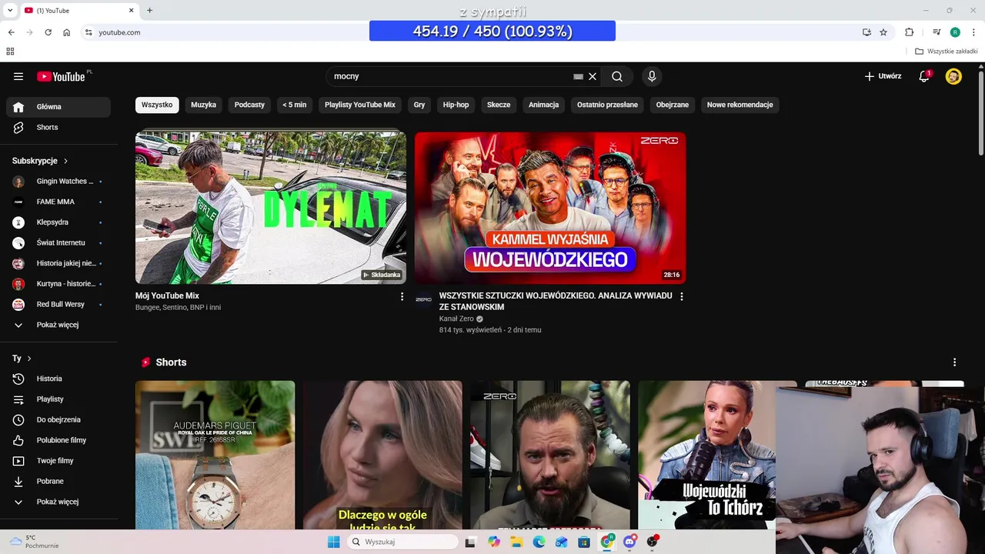985x554 pixels.
Task: Open the tab search dropdown in Chrome
Action: click(x=10, y=10)
